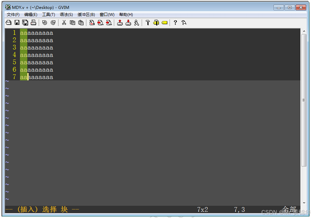Click the Print toolbar icon
Viewport: 312px width, 218px height.
click(x=34, y=23)
